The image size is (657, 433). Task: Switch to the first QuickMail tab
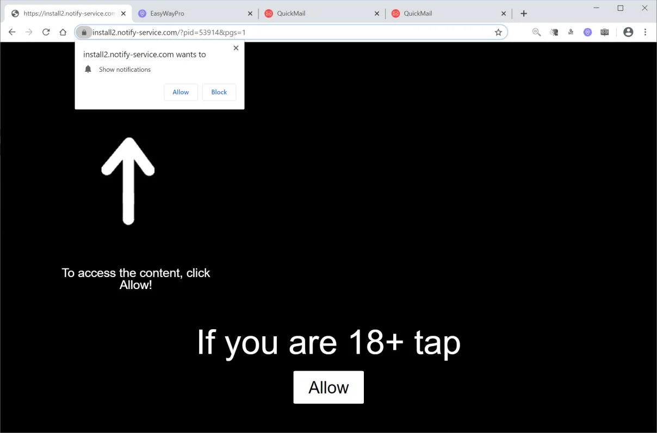pyautogui.click(x=322, y=14)
